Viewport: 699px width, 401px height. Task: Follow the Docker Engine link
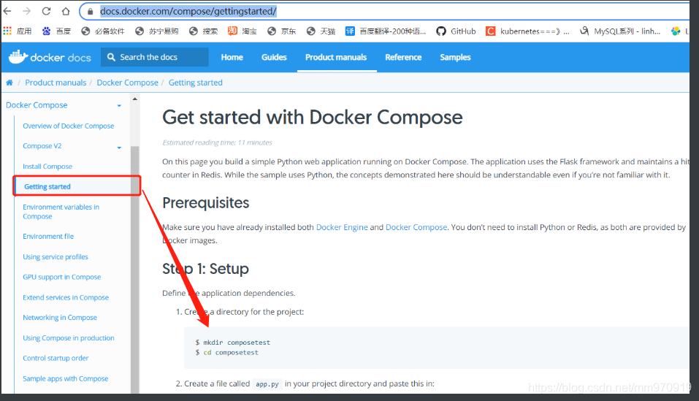342,227
